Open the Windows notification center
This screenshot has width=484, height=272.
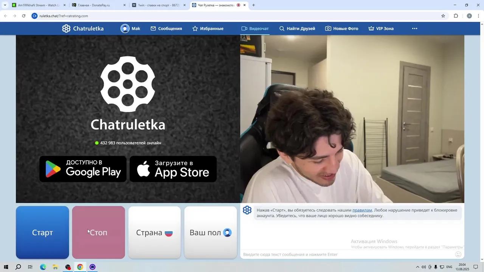pos(476,267)
